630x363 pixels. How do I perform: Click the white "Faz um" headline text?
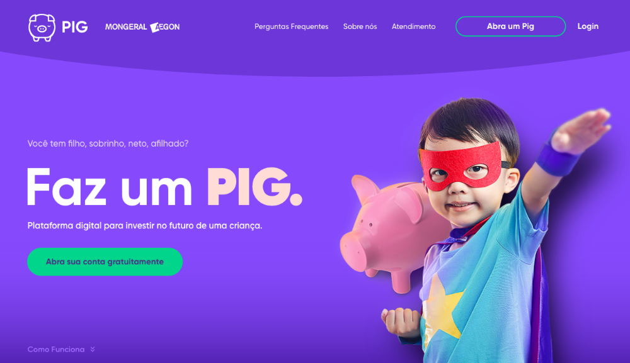coord(110,187)
